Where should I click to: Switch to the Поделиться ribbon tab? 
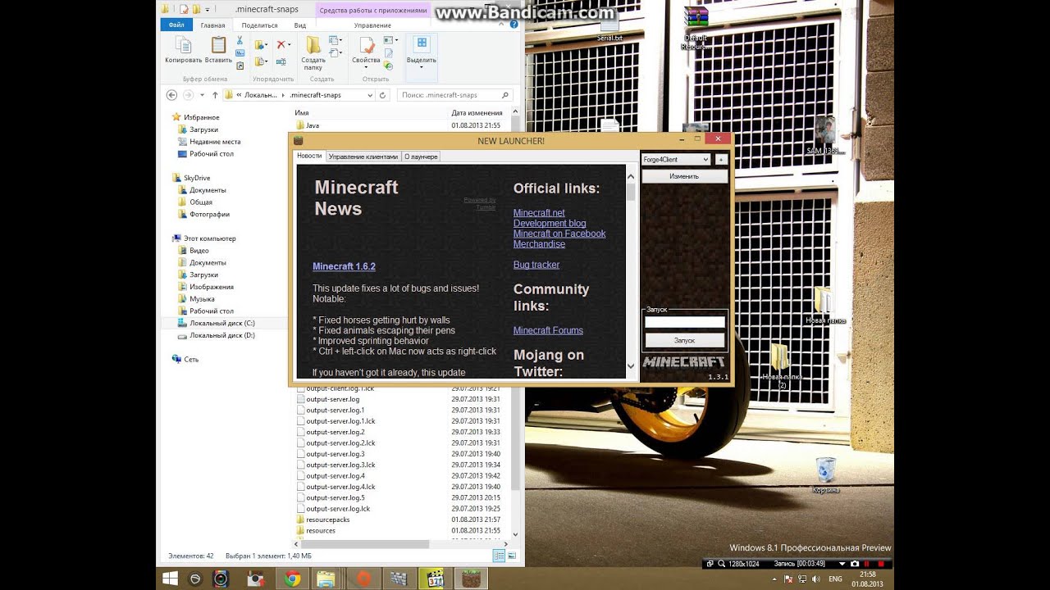pos(259,25)
